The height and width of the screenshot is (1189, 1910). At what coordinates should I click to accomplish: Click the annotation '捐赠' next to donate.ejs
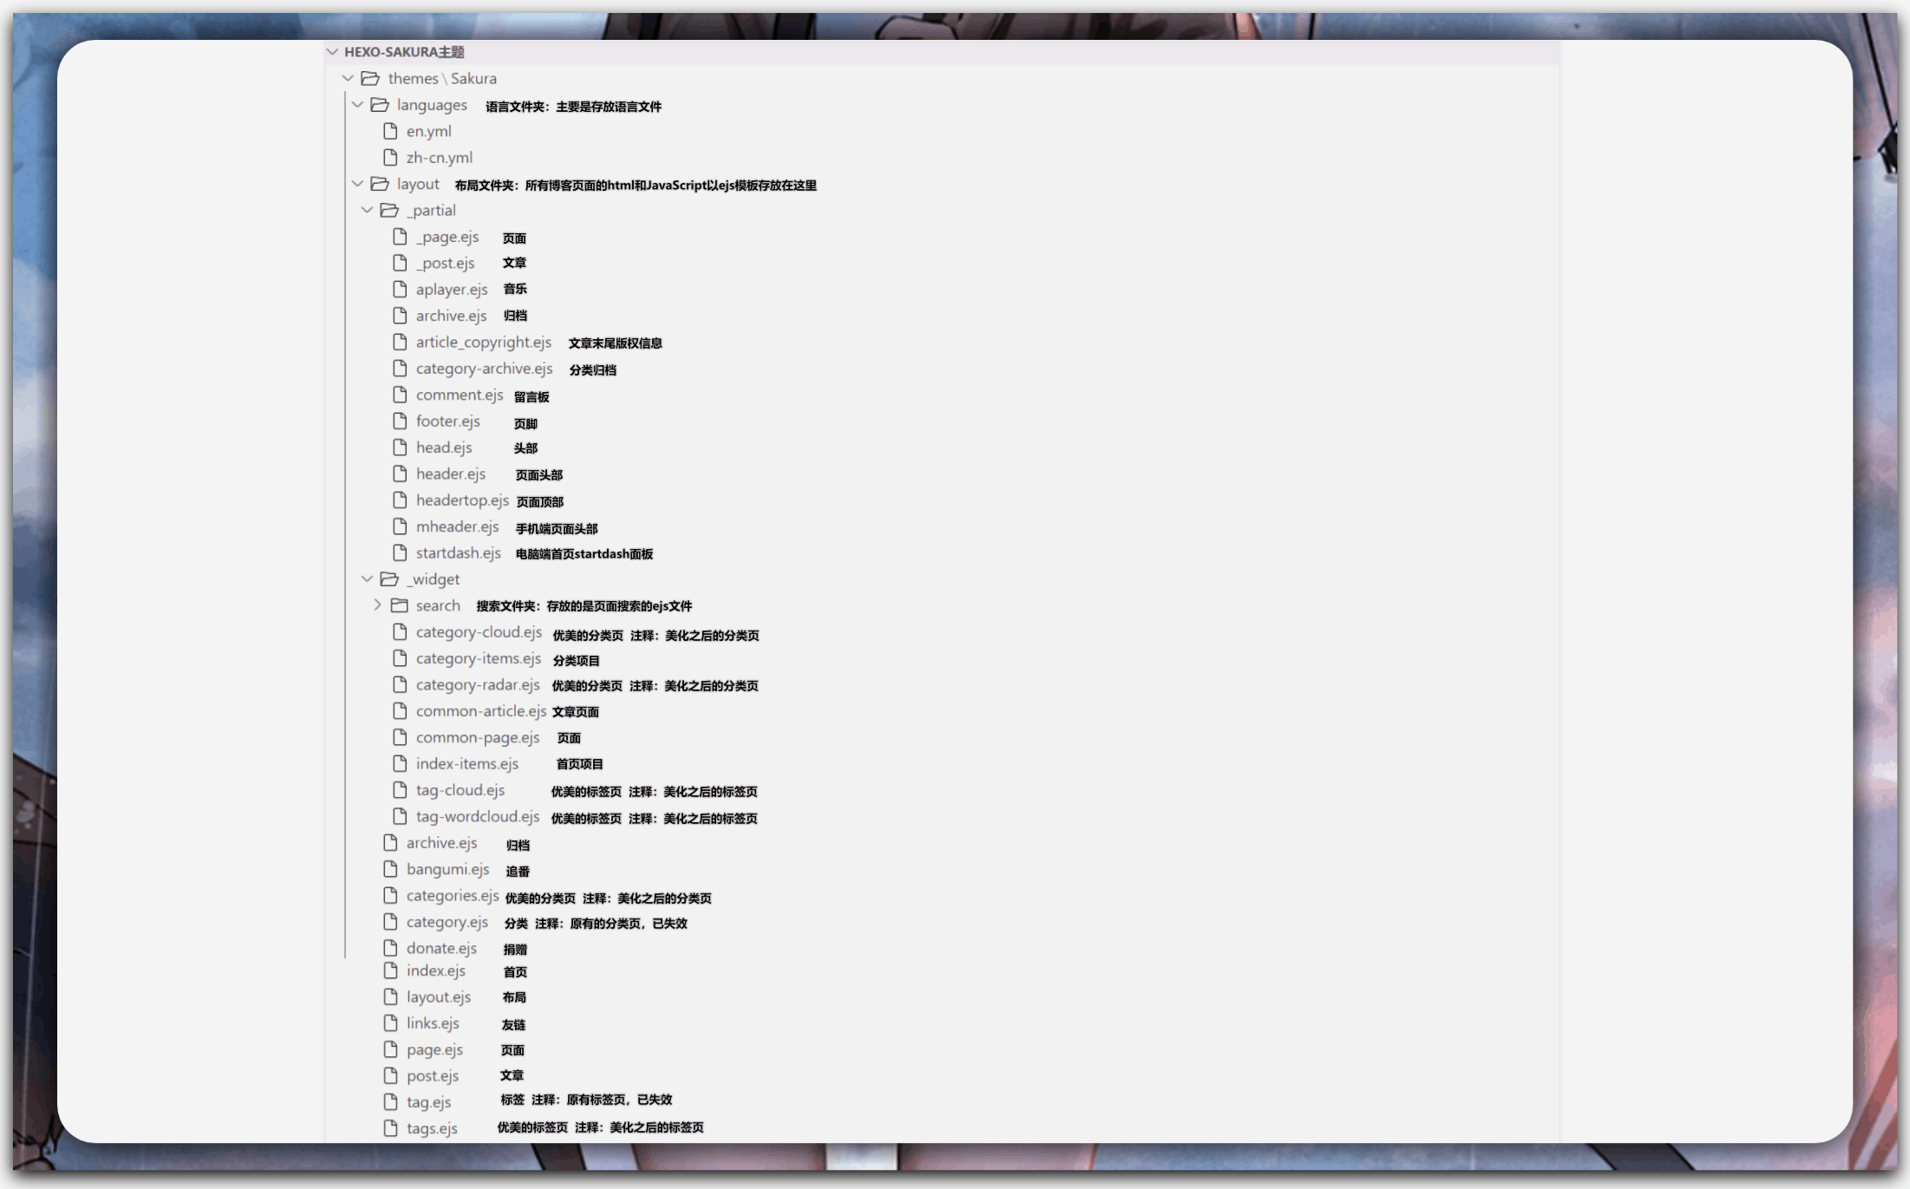pos(515,950)
